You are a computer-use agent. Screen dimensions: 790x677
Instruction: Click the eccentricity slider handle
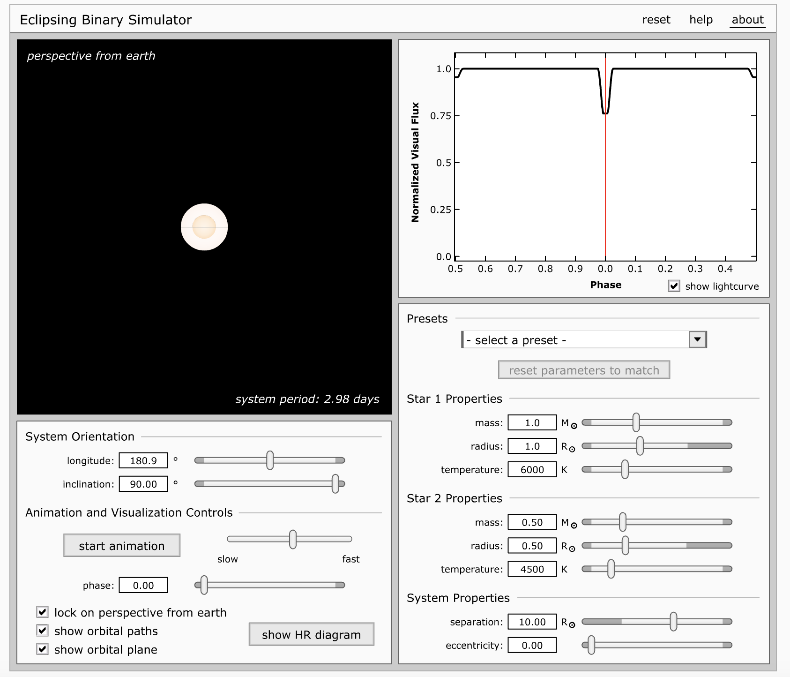(x=591, y=645)
